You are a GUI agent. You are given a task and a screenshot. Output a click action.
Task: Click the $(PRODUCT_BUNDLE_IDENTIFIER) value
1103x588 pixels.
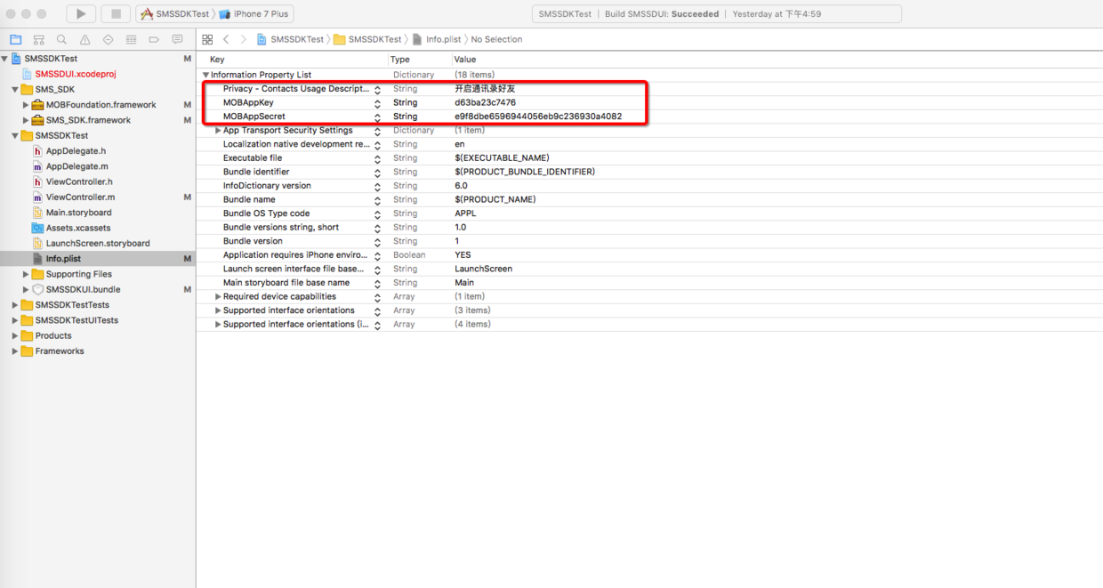coord(525,172)
